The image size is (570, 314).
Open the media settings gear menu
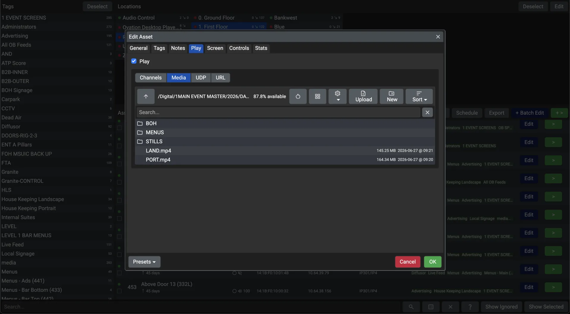pyautogui.click(x=338, y=96)
